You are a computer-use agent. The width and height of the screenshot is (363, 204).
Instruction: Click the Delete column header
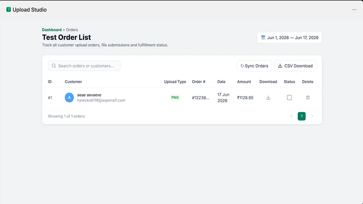[308, 82]
